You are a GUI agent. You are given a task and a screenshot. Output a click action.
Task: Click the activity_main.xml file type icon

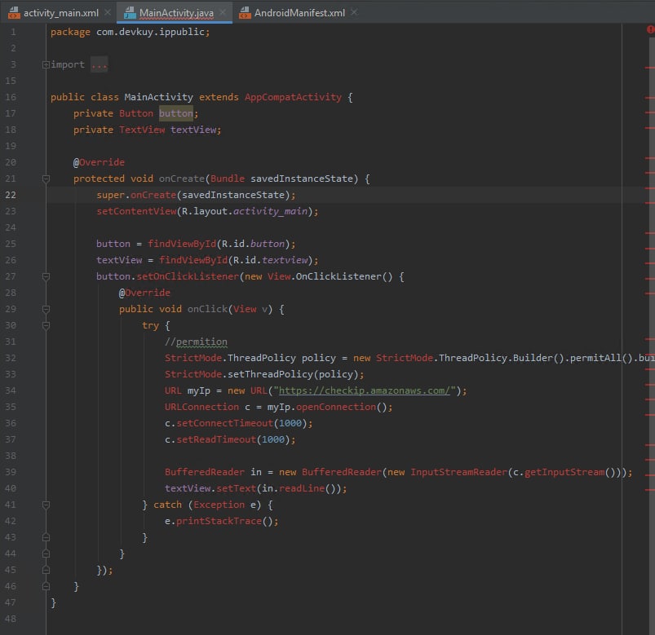(x=12, y=13)
